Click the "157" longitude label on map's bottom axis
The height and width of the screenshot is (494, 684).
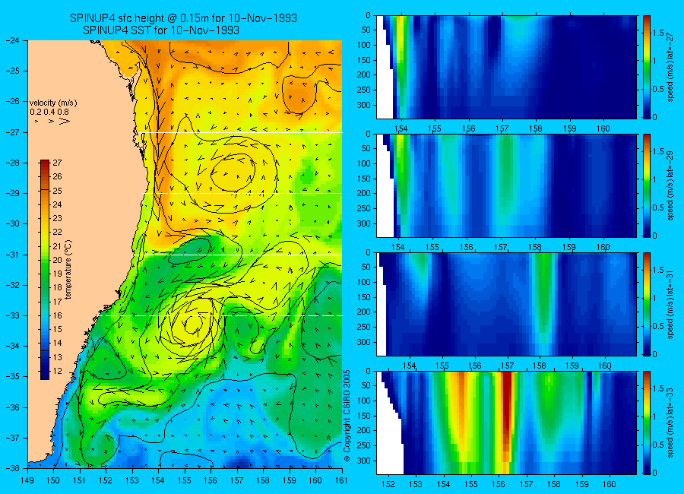point(237,480)
